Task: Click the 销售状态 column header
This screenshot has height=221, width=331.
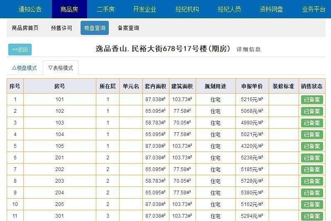Action: tap(312, 86)
